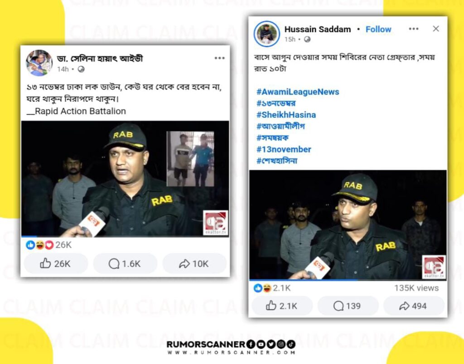Open the #SheikhHasina hashtag
The height and width of the screenshot is (364, 464).
[x=286, y=115]
